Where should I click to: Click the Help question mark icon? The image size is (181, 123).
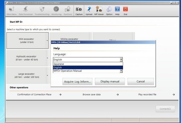click(x=117, y=11)
